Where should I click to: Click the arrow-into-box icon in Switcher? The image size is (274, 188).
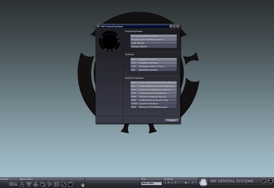[x=169, y=183]
